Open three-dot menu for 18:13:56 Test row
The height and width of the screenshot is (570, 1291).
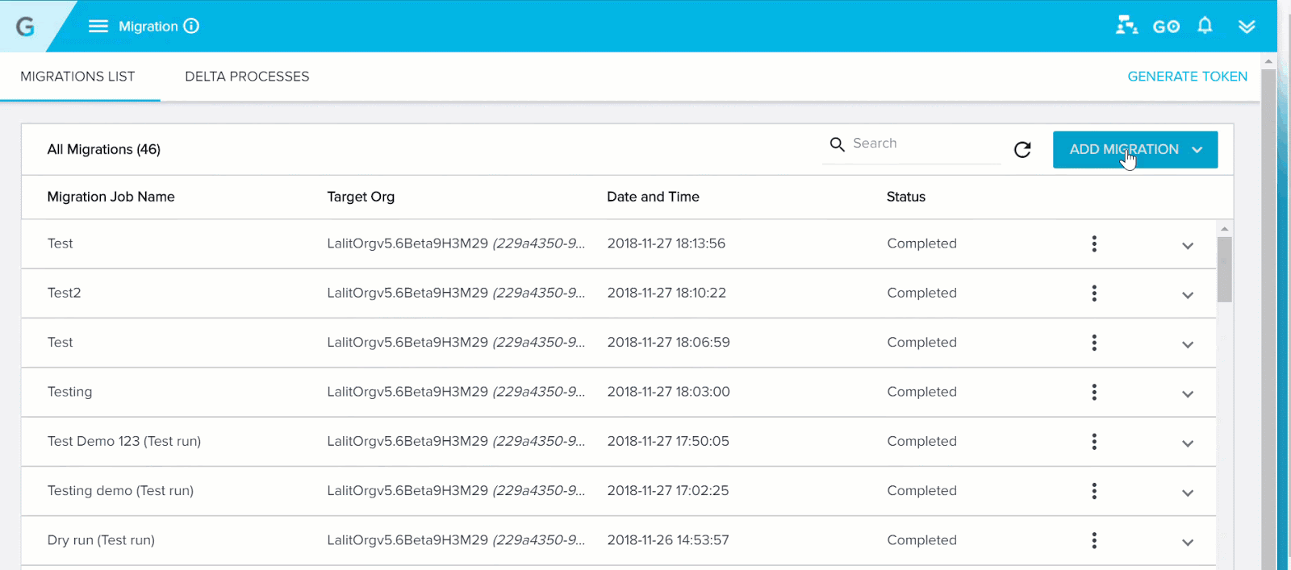pyautogui.click(x=1094, y=243)
